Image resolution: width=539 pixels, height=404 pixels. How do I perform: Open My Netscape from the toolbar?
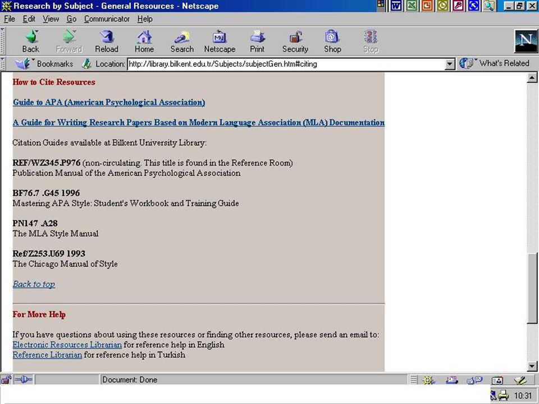pyautogui.click(x=220, y=41)
